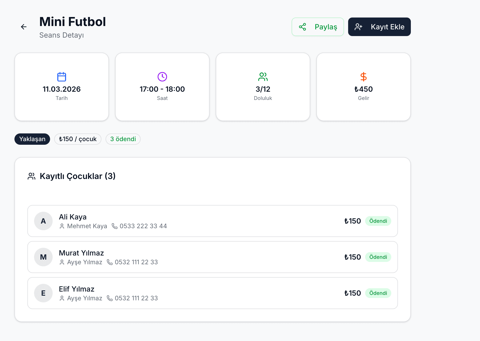
Task: Select the avatar circle with letter M
Action: pyautogui.click(x=43, y=257)
